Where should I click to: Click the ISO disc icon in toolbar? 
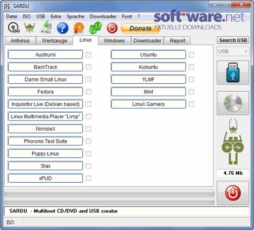(14, 28)
